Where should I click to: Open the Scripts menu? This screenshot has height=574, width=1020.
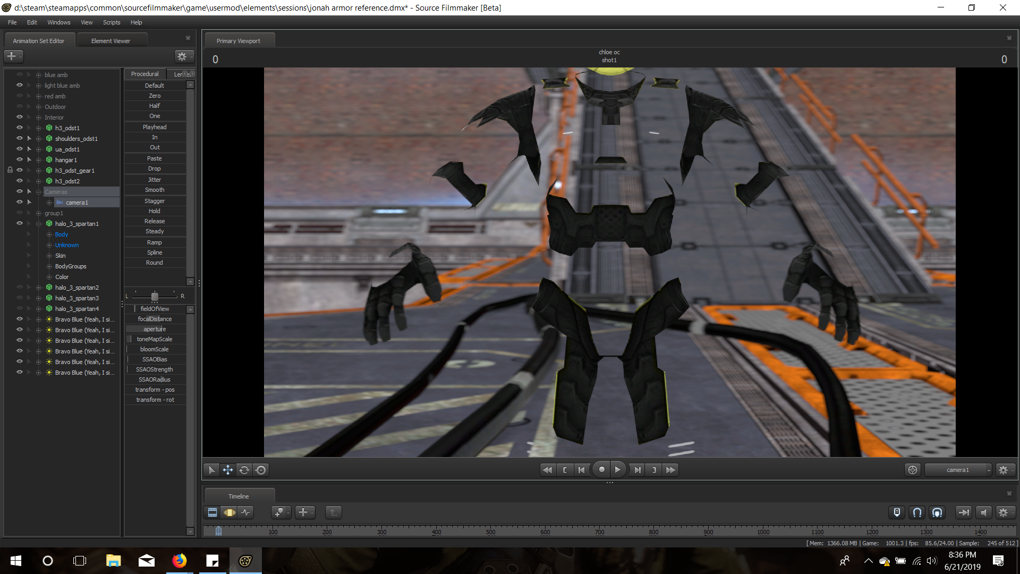pyautogui.click(x=112, y=22)
